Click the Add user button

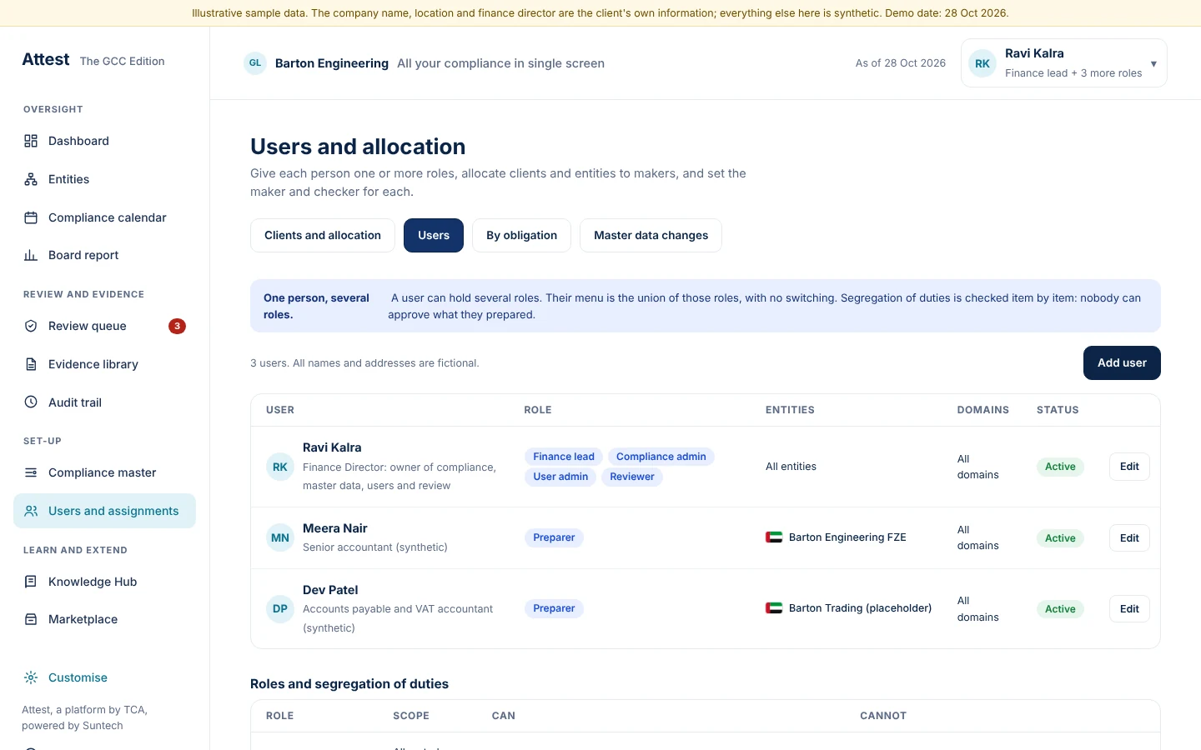tap(1122, 362)
